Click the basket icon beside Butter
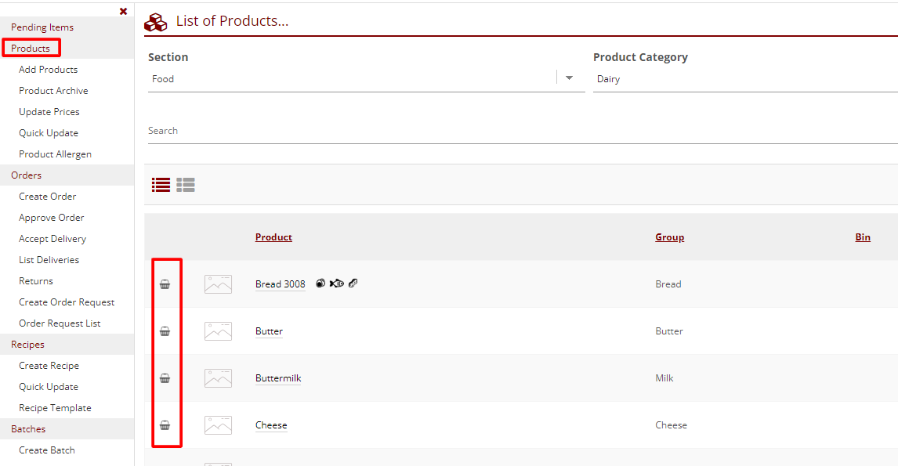Viewport: 898px width, 466px height. (165, 331)
